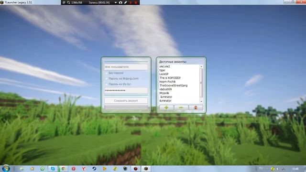Click the volume speaker tray icon
The height and width of the screenshot is (172, 306).
[x=277, y=169]
